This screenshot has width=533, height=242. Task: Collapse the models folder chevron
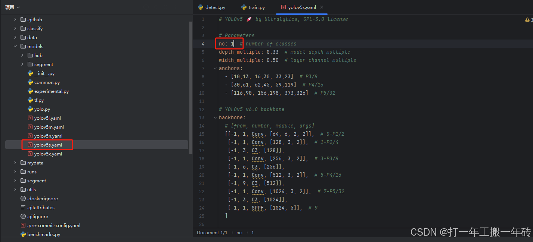15,46
